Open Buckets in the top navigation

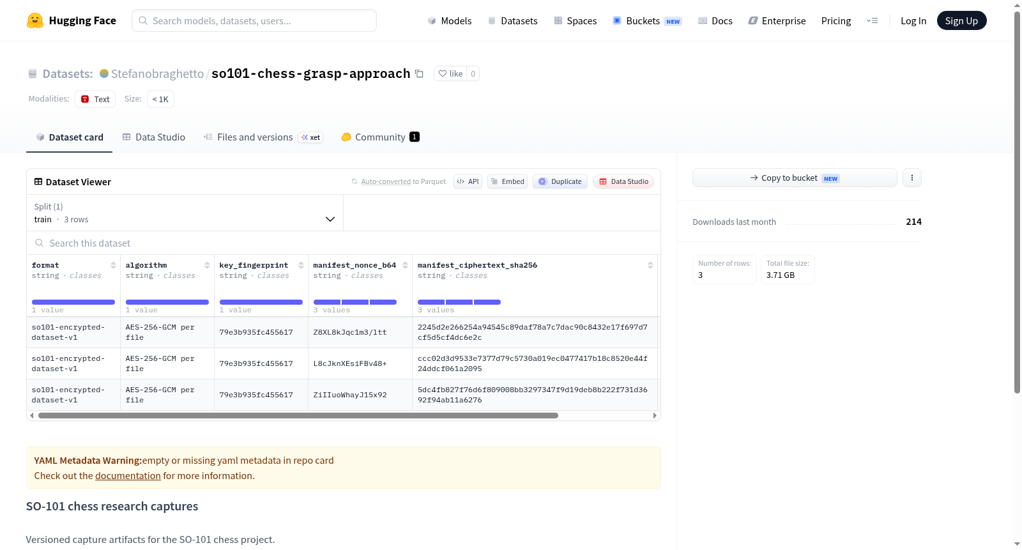(x=647, y=20)
